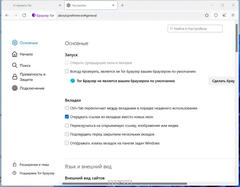Screen dimensions: 240x187
Task: Open the Начало settings section
Action: [26, 54]
